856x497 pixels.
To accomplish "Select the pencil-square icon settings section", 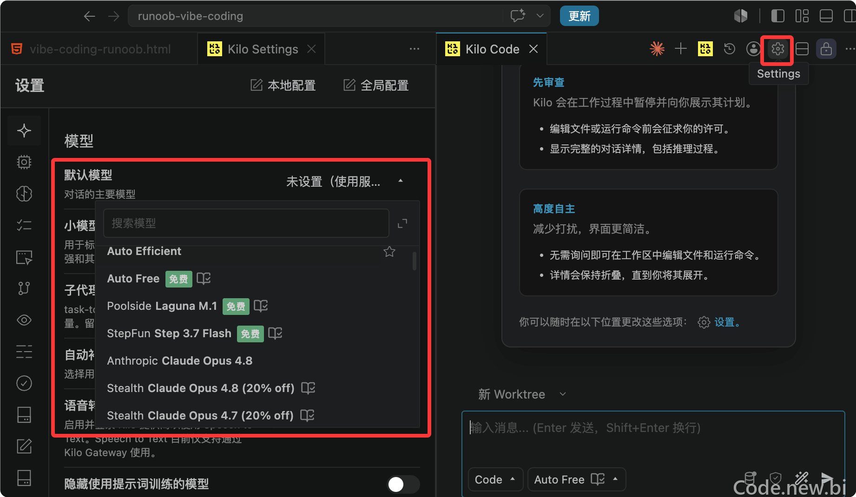I will coord(24,446).
